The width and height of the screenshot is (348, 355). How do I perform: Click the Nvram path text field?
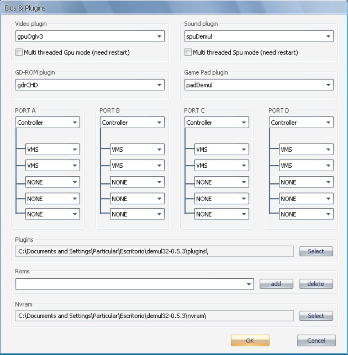point(154,316)
